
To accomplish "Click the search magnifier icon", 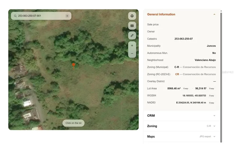I will [x=15, y=16].
